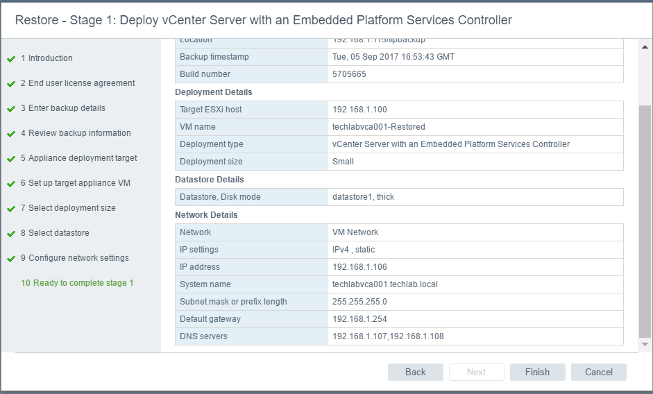The width and height of the screenshot is (653, 394).
Task: Select Deployment size value Small
Action: coord(343,162)
